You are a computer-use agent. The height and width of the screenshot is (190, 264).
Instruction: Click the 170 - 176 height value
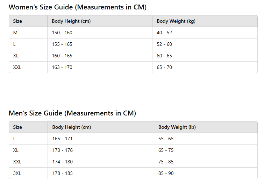pyautogui.click(x=62, y=150)
